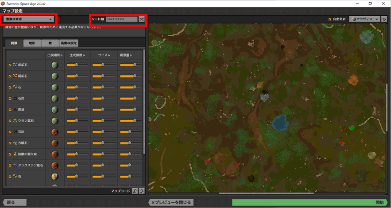Click the lava planet icon in 方解石 row
Screen dimensions: 391x208
tap(54, 143)
